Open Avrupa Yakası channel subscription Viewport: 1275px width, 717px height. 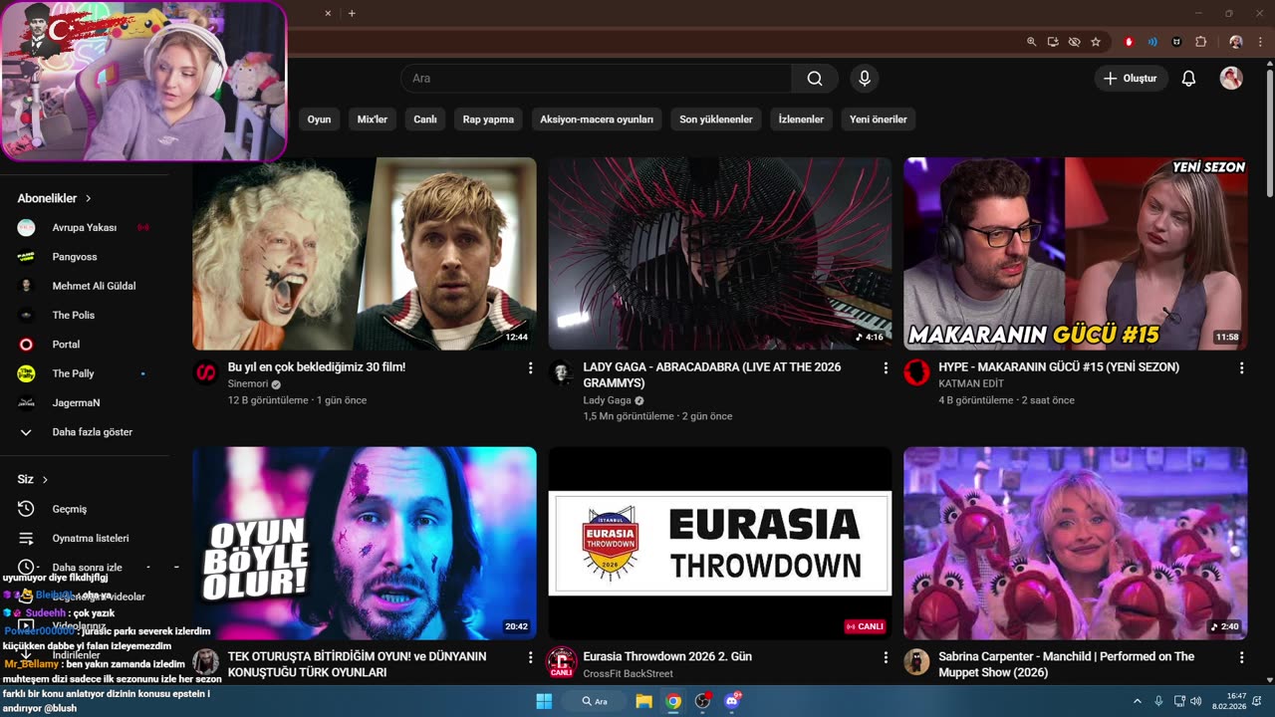(x=85, y=228)
